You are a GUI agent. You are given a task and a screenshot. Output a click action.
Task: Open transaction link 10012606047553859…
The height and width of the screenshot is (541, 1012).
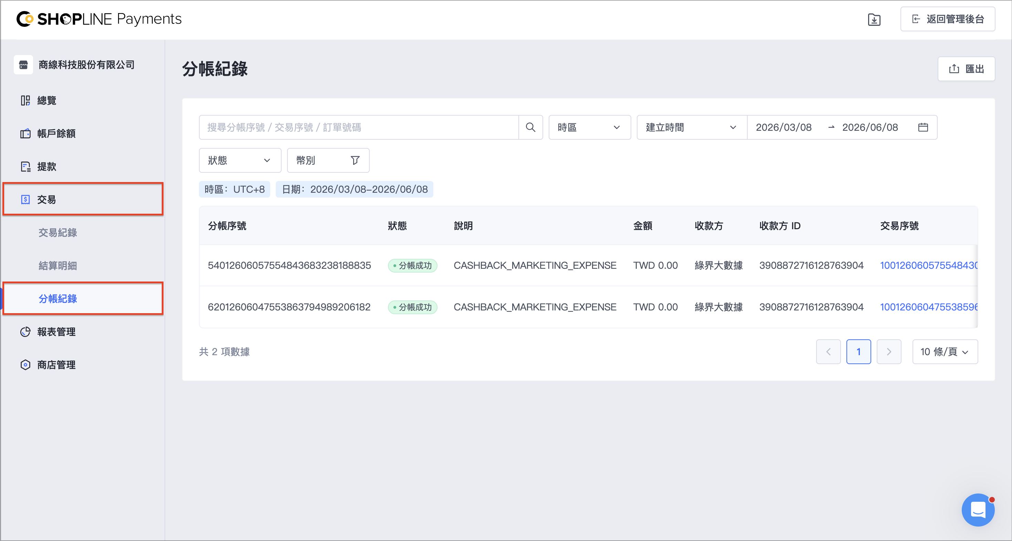click(x=928, y=307)
